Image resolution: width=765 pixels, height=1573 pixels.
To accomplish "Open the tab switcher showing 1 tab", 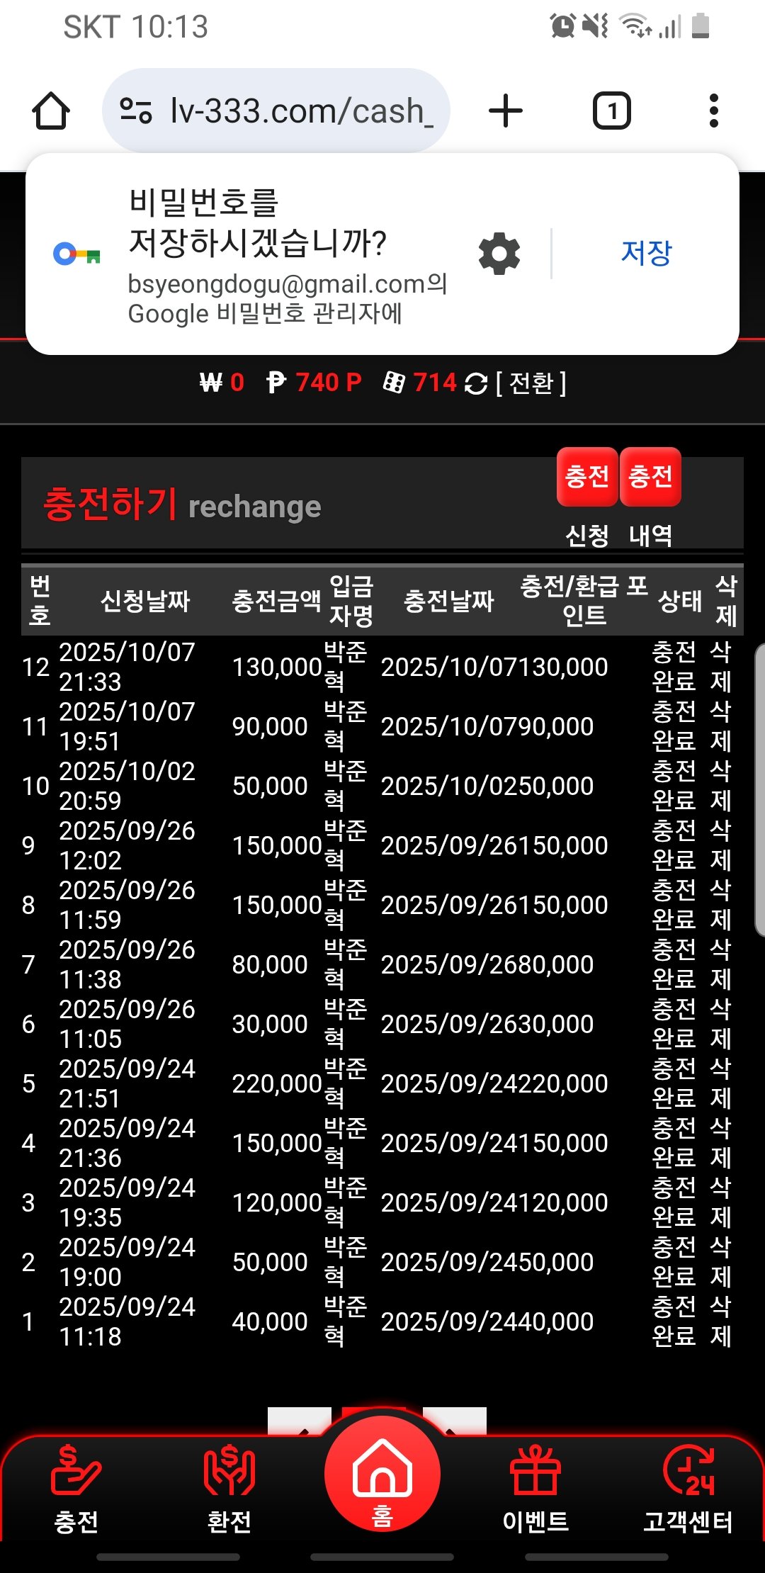I will tap(611, 111).
